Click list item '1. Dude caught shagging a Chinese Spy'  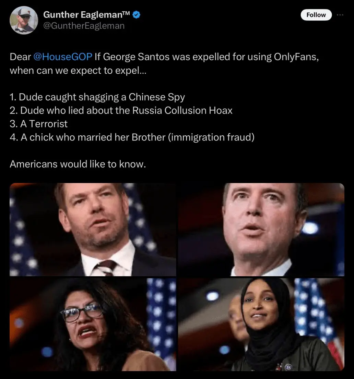[97, 97]
